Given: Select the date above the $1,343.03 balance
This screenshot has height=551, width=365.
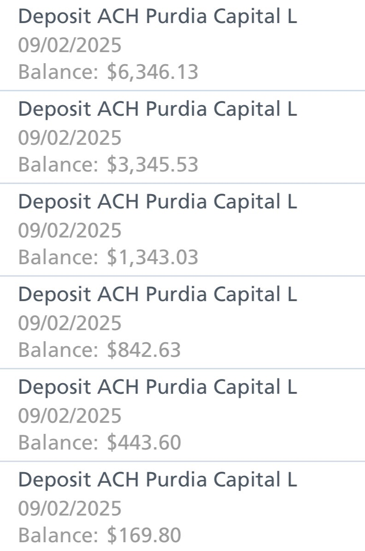Looking at the screenshot, I should (x=70, y=230).
